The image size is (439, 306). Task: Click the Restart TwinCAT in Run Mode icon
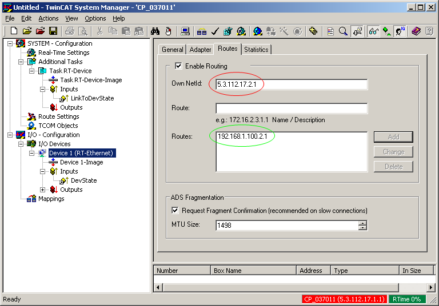coord(241,31)
